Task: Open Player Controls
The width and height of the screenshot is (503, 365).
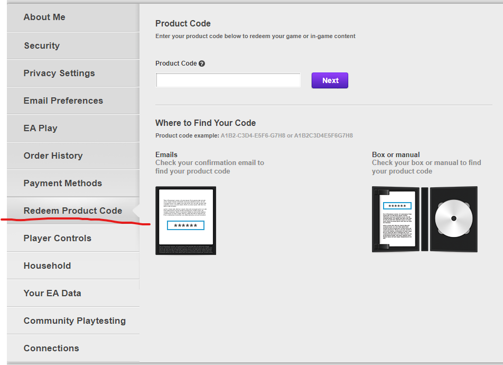Action: tap(73, 239)
